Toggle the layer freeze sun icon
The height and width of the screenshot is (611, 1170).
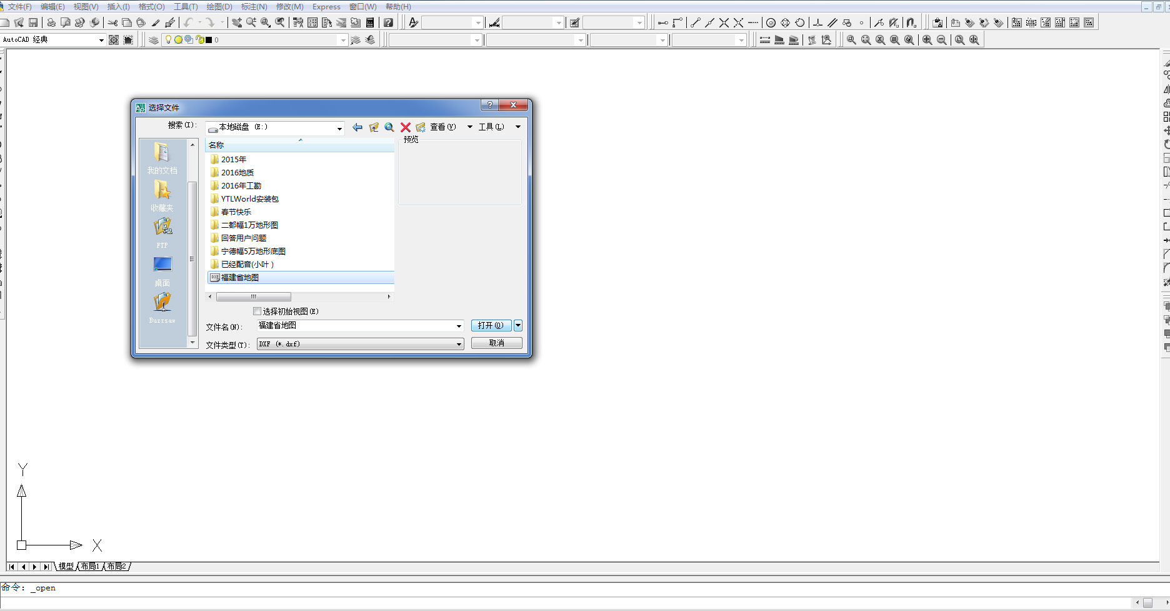tap(178, 40)
